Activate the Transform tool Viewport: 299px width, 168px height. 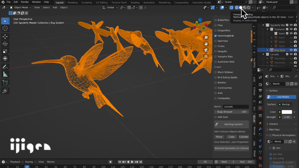5,59
